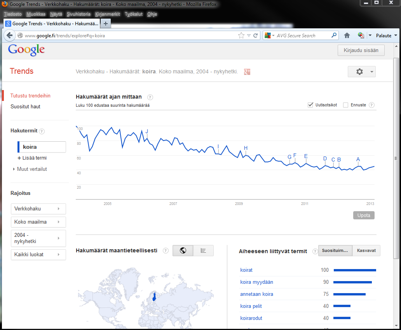Share on Google+ icon next to the title
The image size is (401, 330).
(247, 72)
